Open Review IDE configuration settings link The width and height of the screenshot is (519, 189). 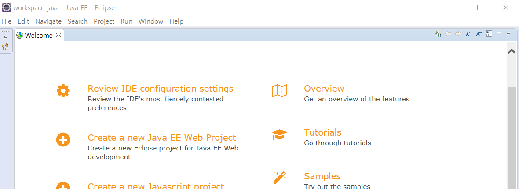[x=161, y=89]
